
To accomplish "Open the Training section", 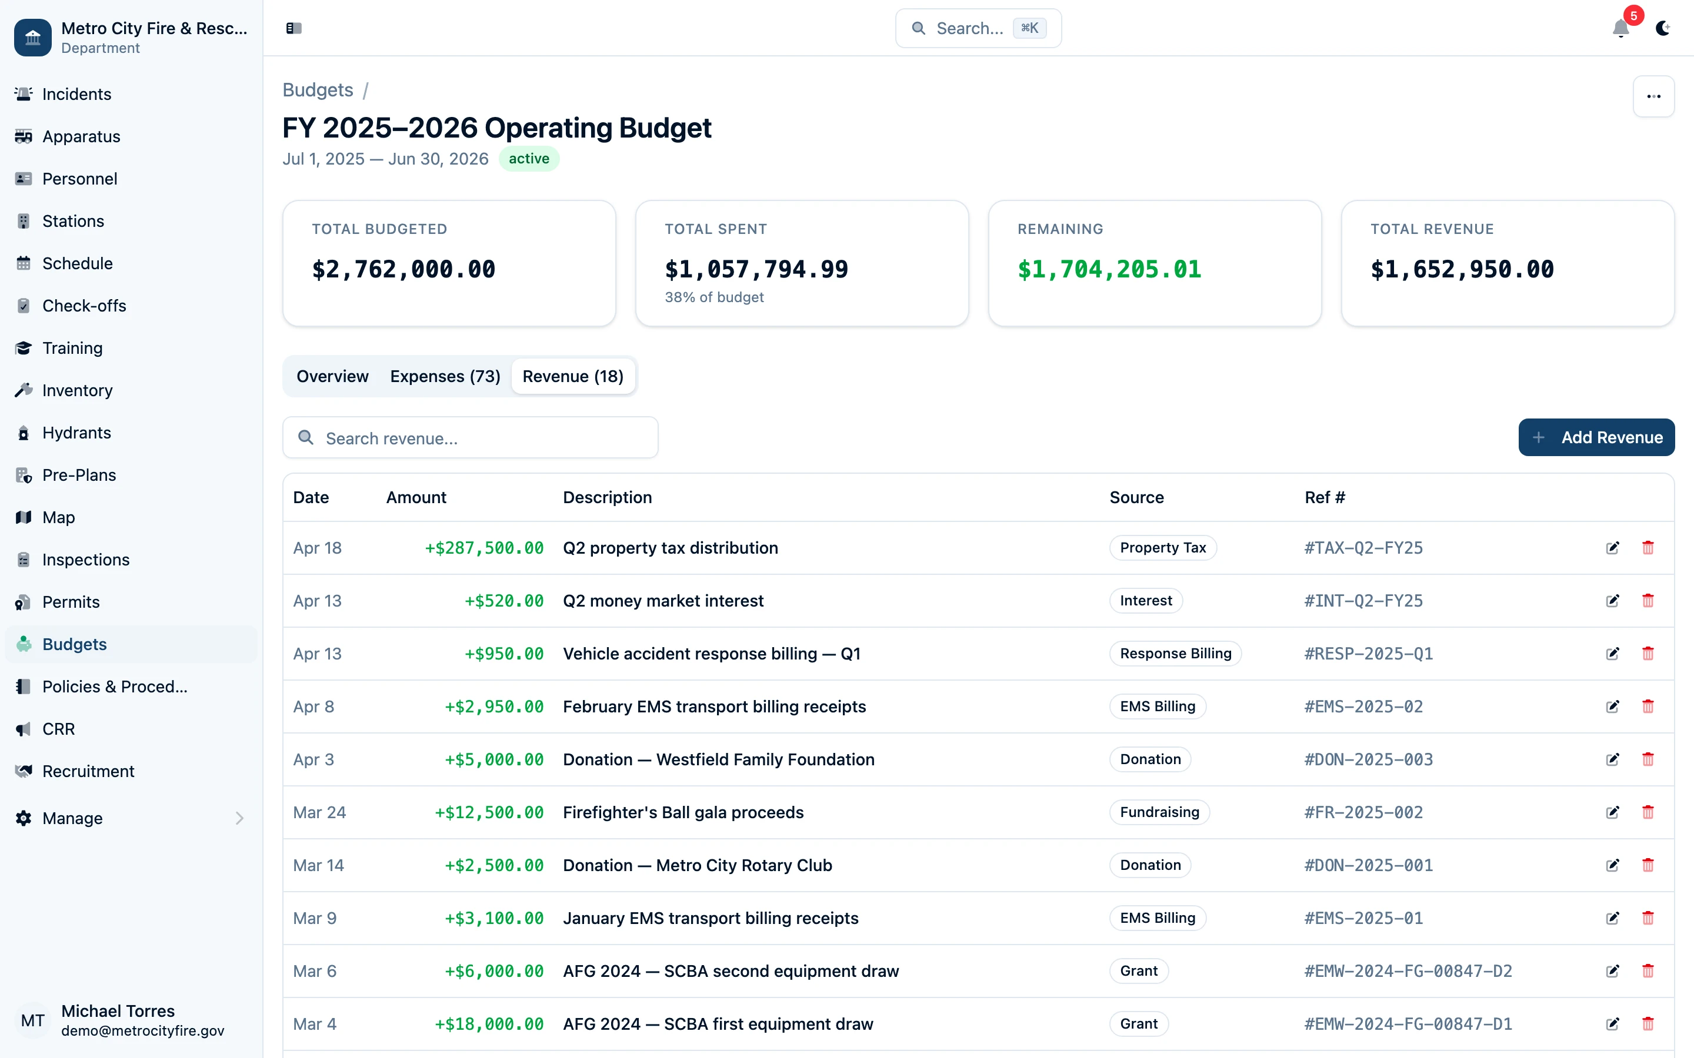I will [72, 348].
